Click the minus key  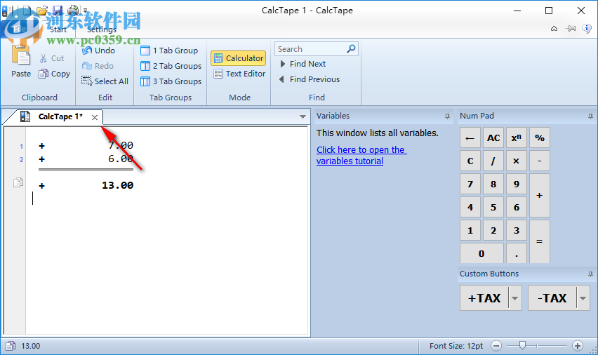tap(540, 161)
